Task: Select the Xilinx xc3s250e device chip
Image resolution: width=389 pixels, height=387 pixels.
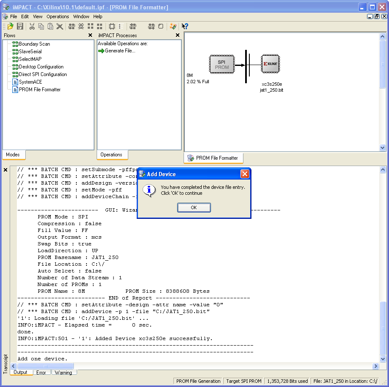Action: click(270, 64)
